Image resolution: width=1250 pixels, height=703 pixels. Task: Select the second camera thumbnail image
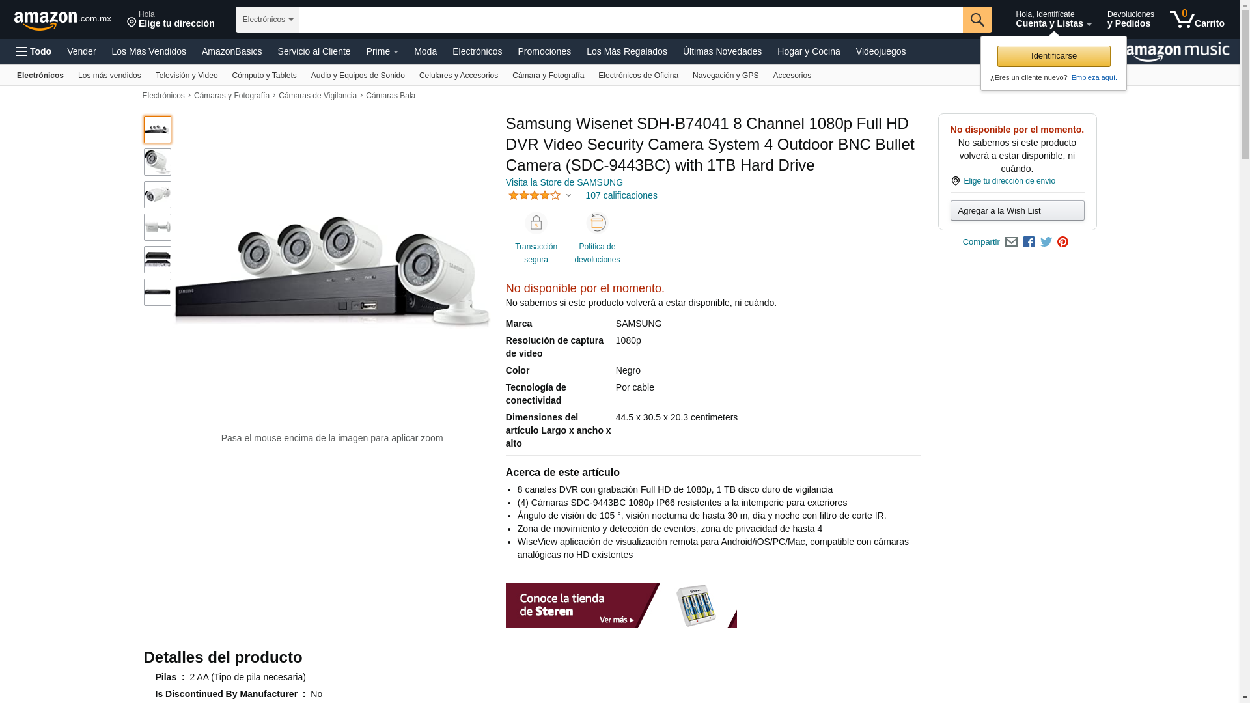(x=158, y=162)
